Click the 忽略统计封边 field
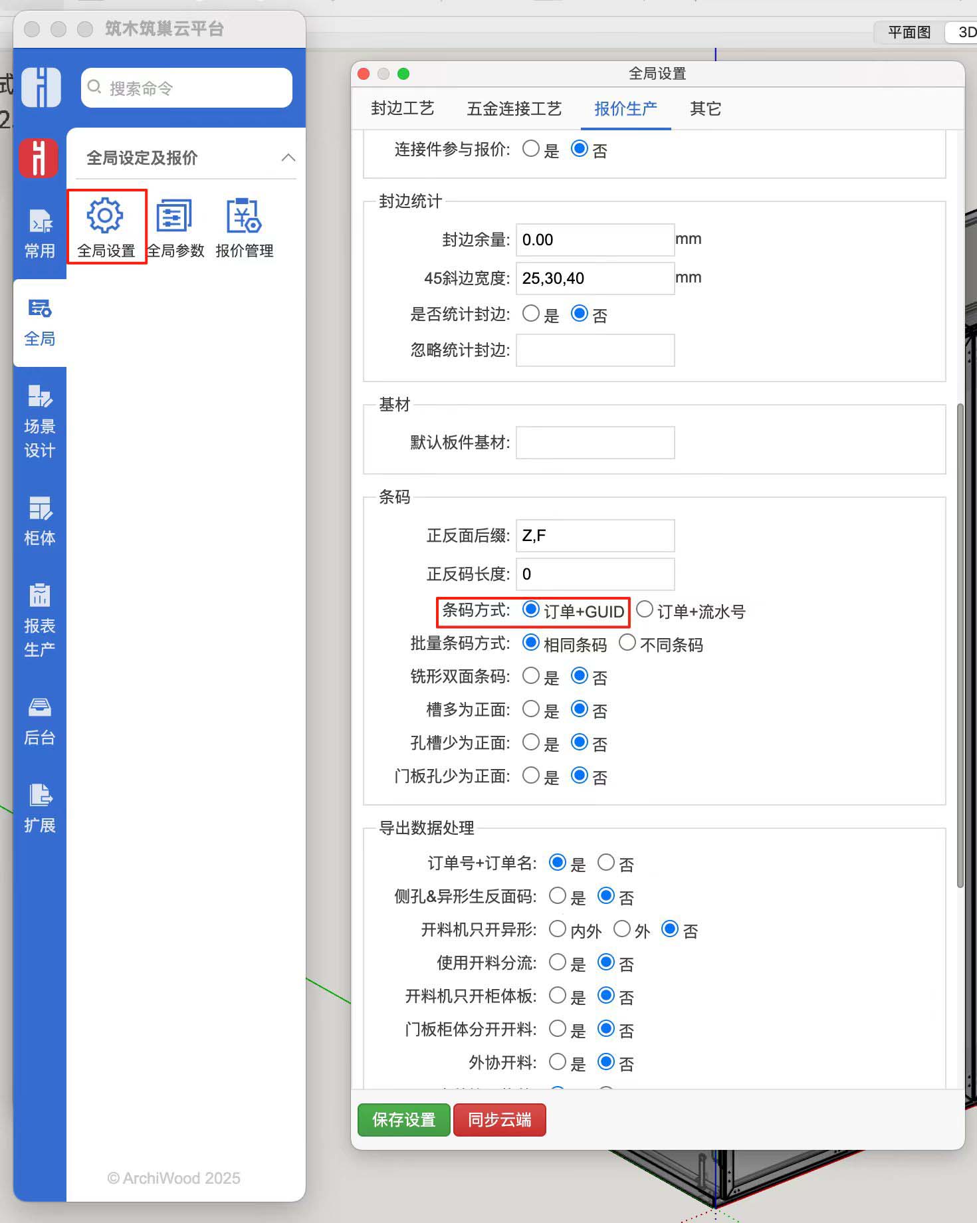This screenshot has width=977, height=1223. [596, 350]
